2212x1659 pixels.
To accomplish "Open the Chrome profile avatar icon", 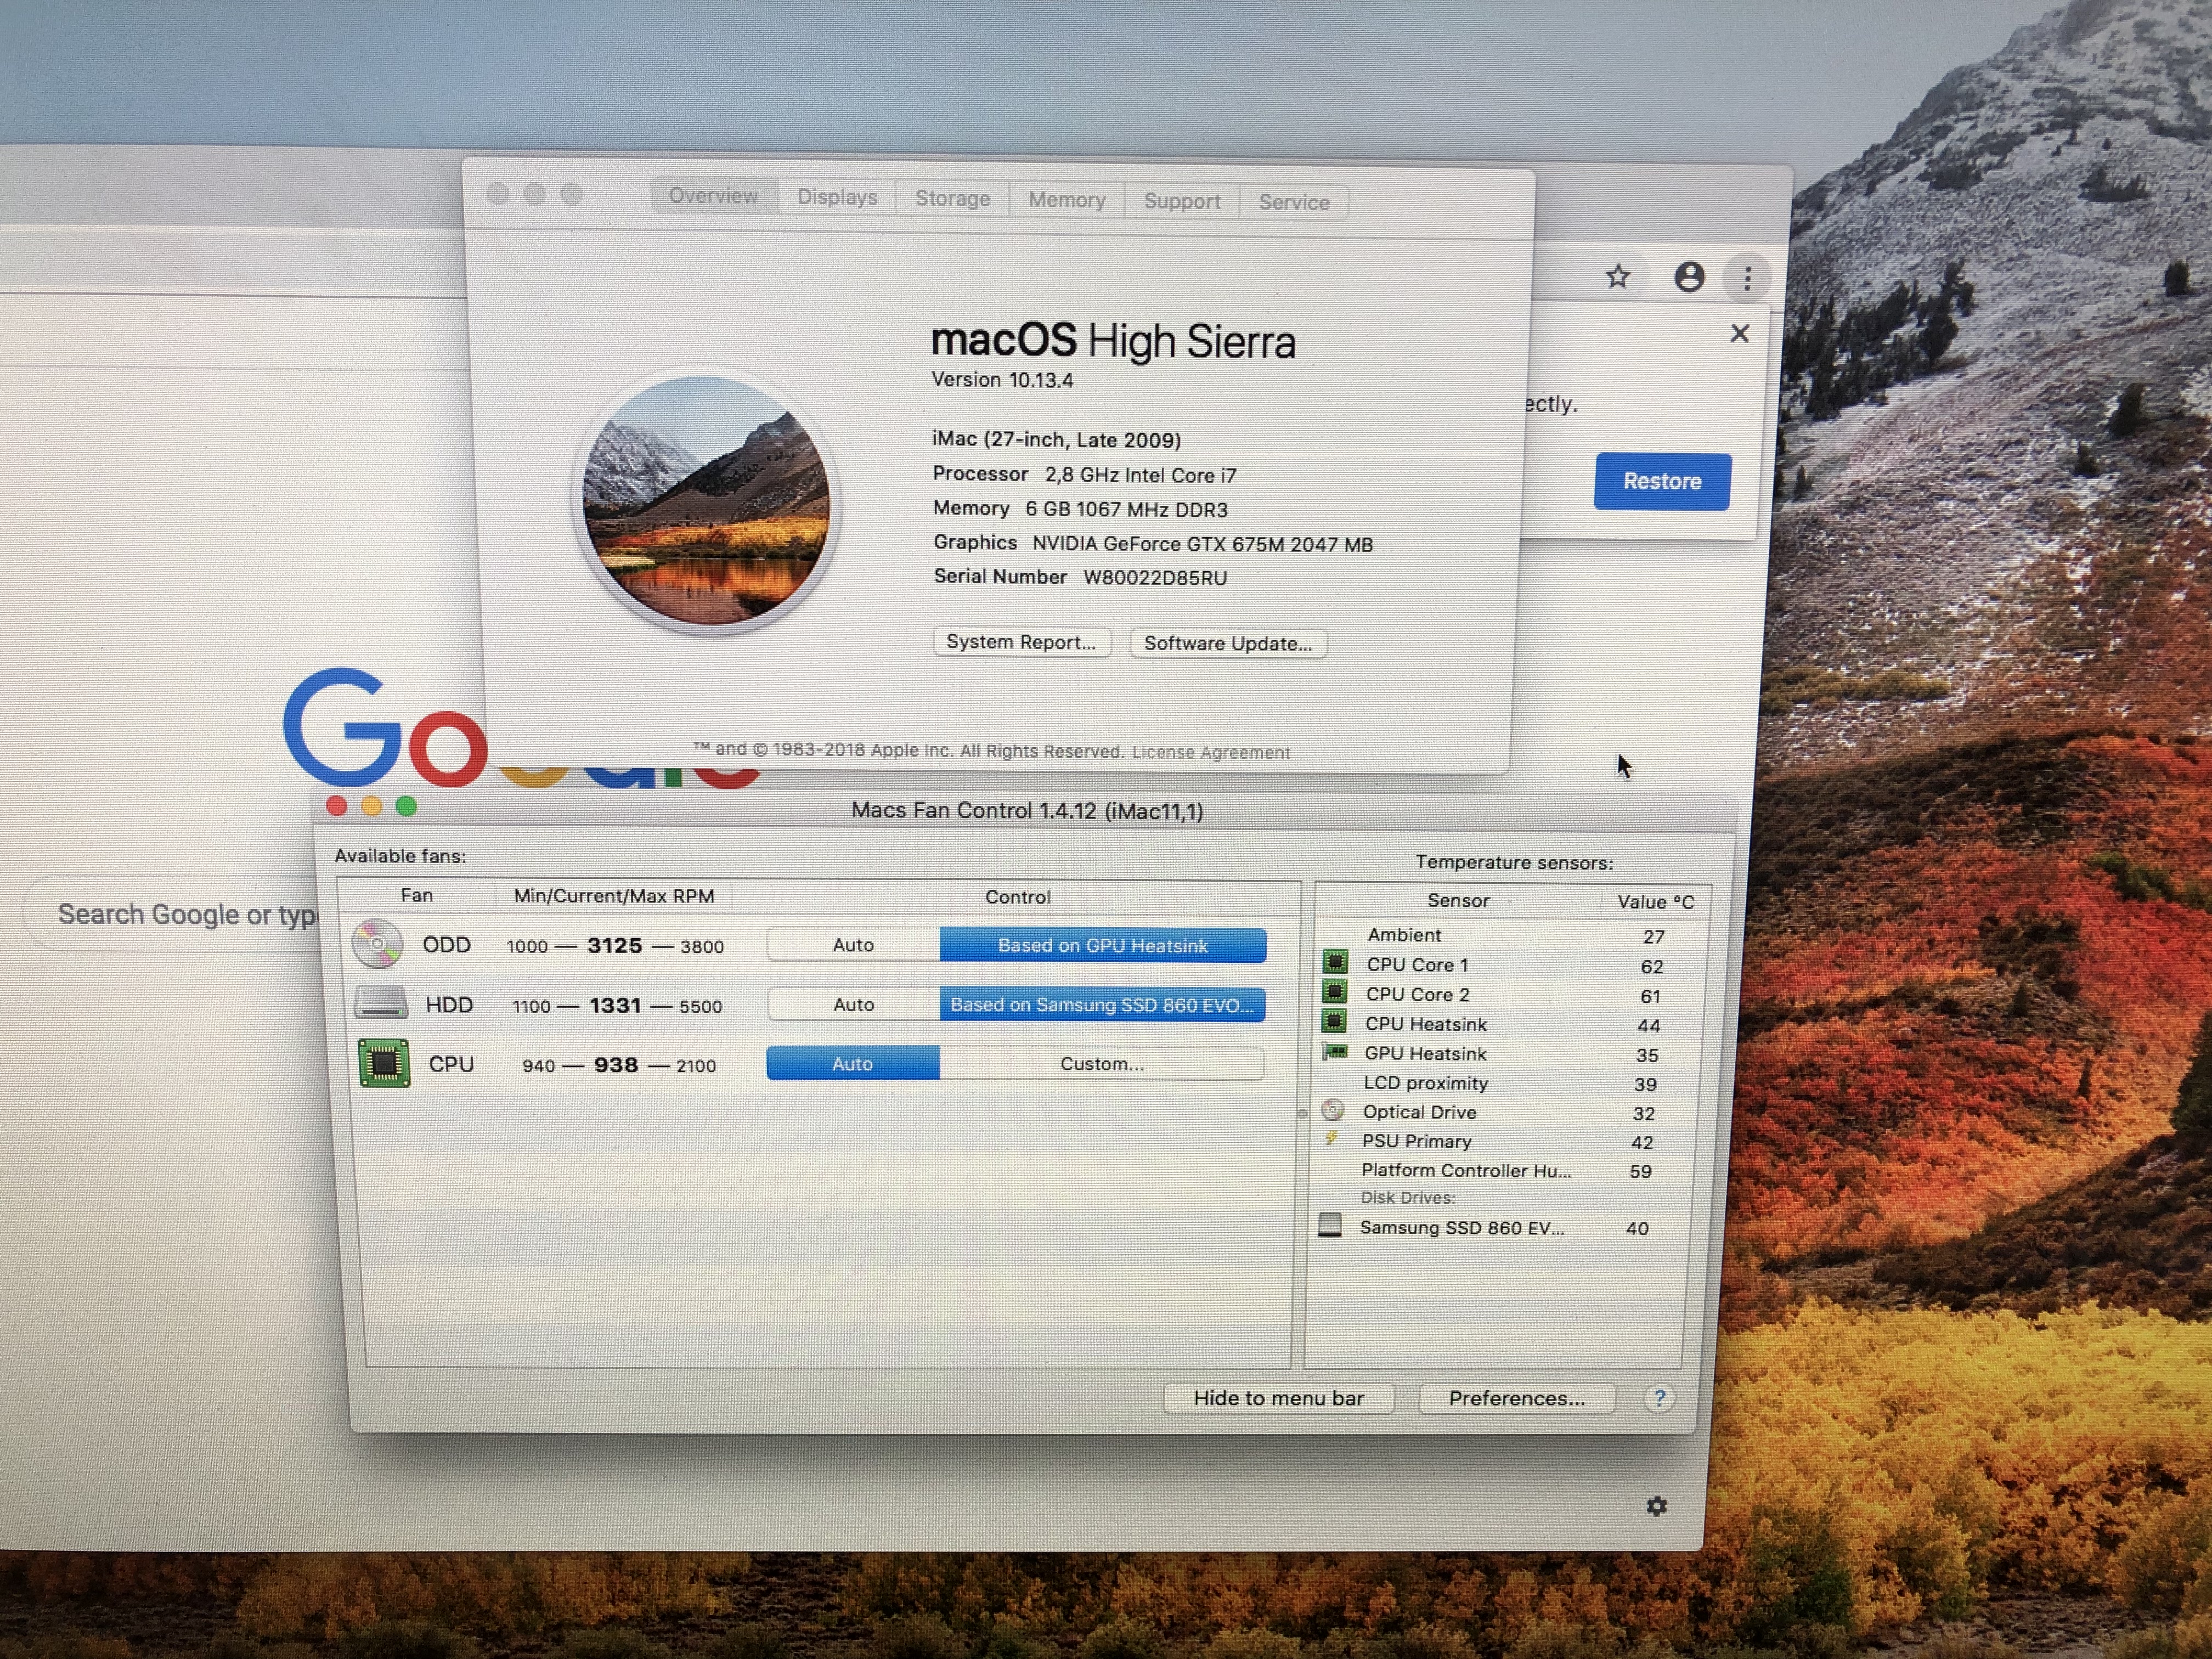I will tap(1689, 277).
